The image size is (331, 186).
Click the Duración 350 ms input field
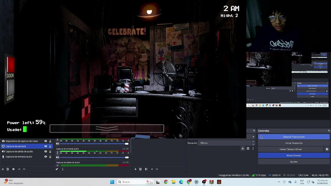tap(225, 143)
